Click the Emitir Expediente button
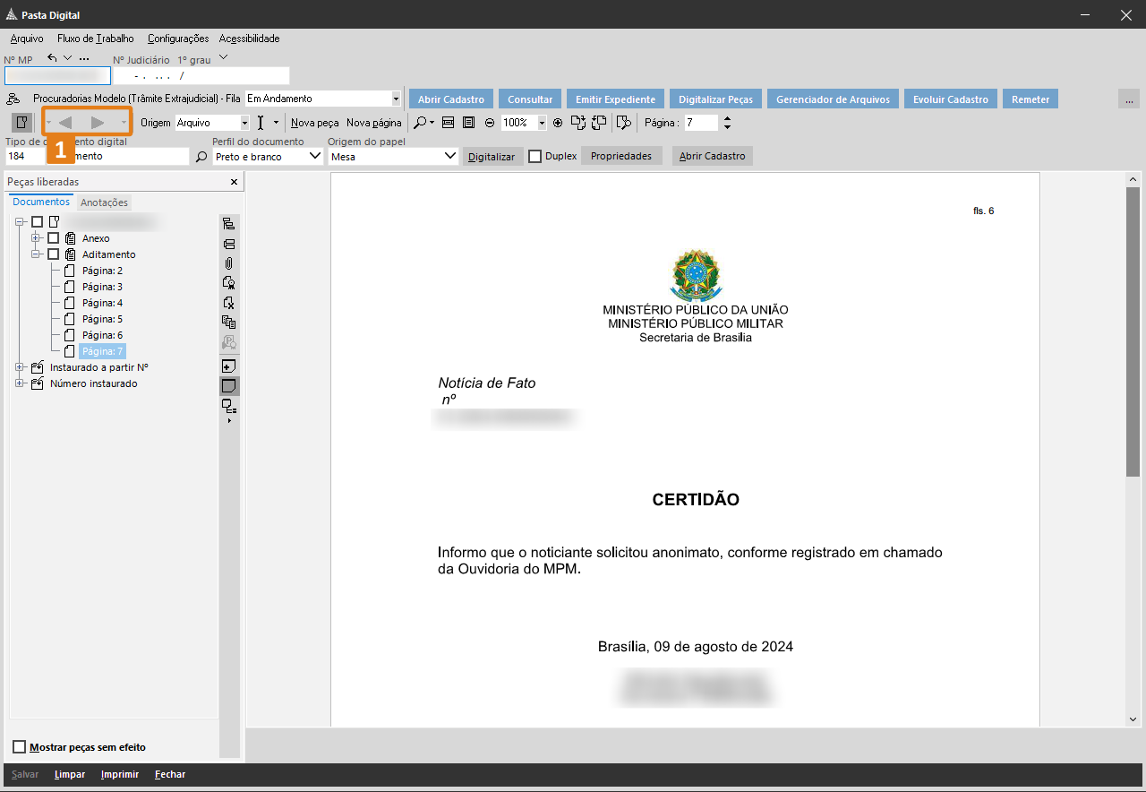 [x=615, y=99]
